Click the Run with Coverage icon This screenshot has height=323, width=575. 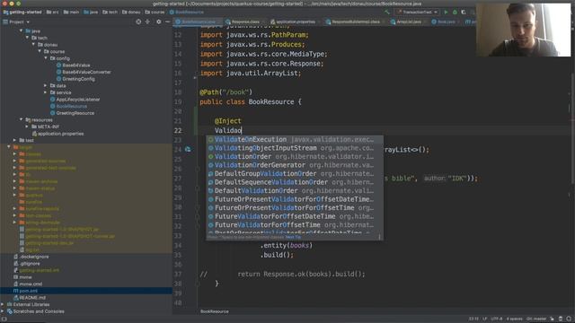(x=464, y=12)
